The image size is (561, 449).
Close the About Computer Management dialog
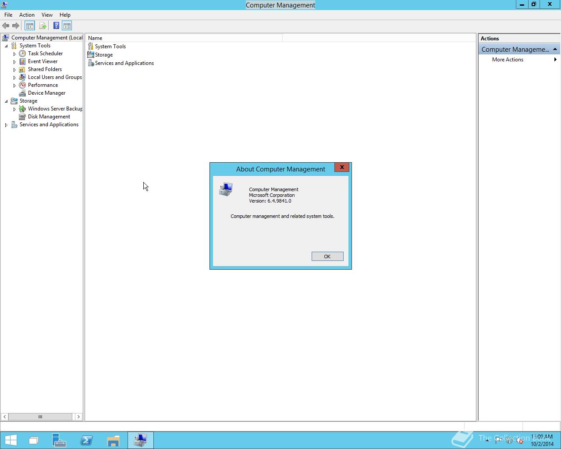(342, 167)
